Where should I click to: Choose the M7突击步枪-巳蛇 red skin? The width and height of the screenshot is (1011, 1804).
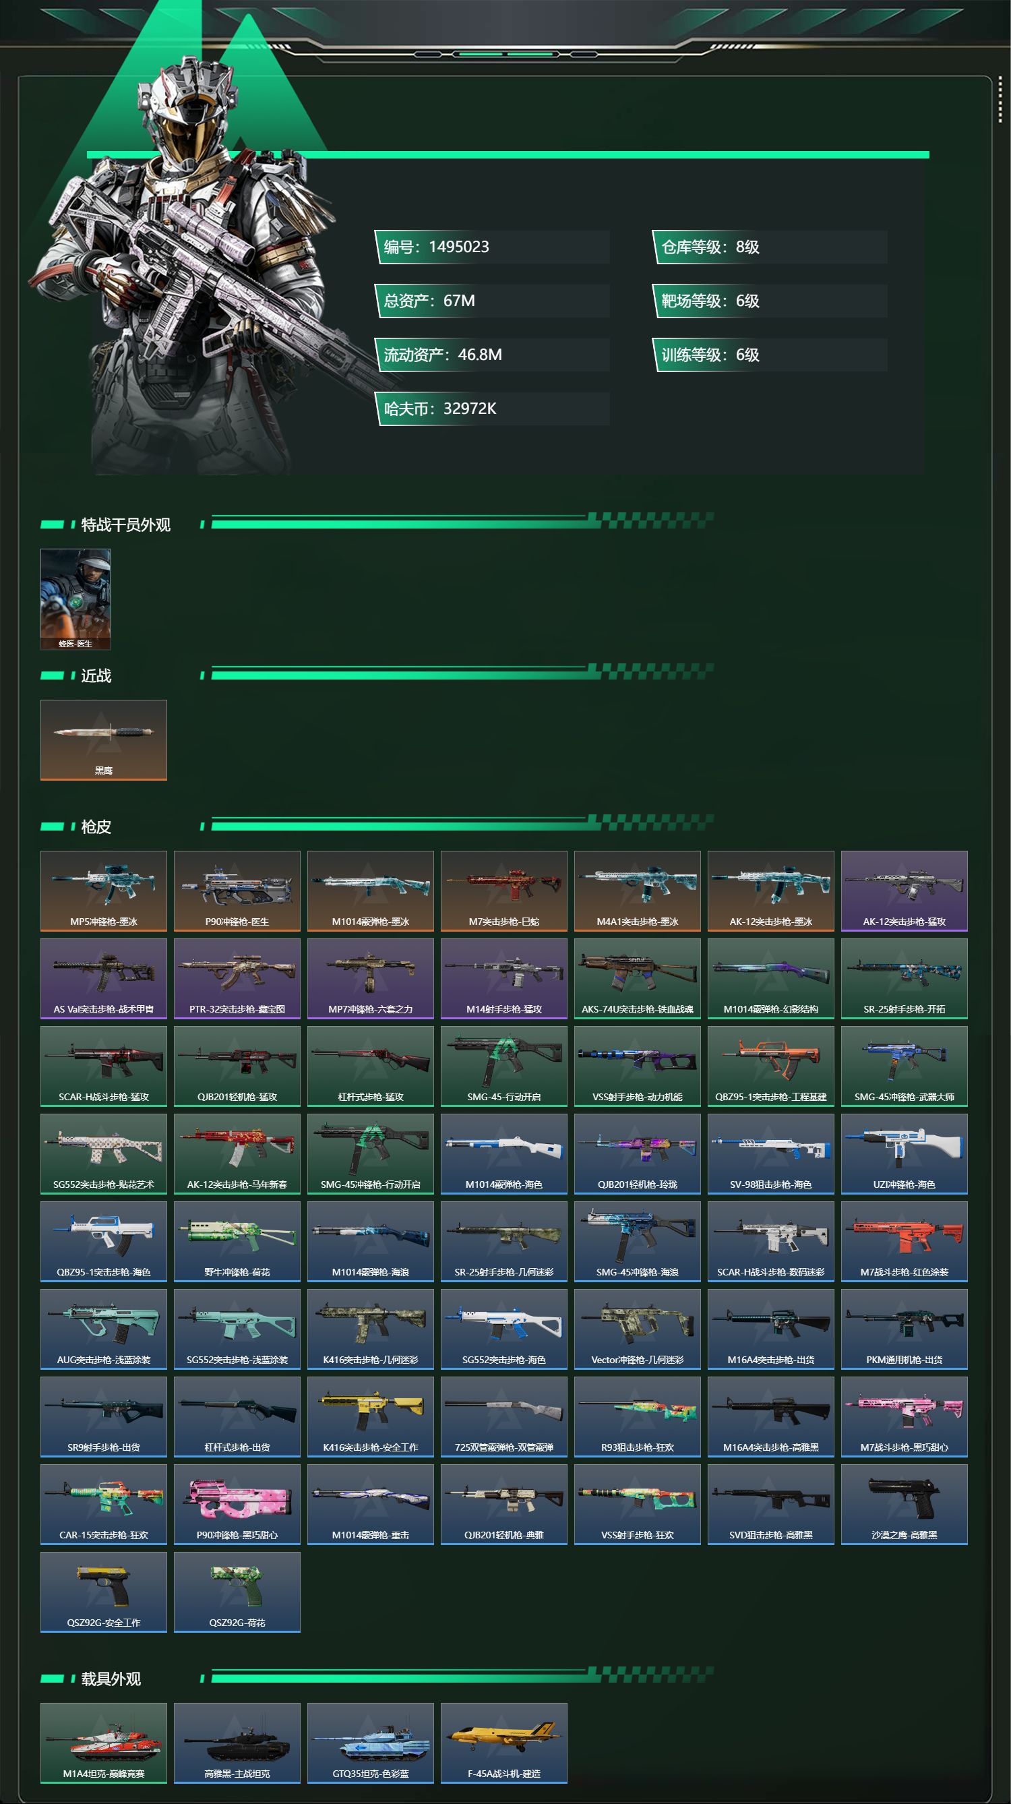504,891
